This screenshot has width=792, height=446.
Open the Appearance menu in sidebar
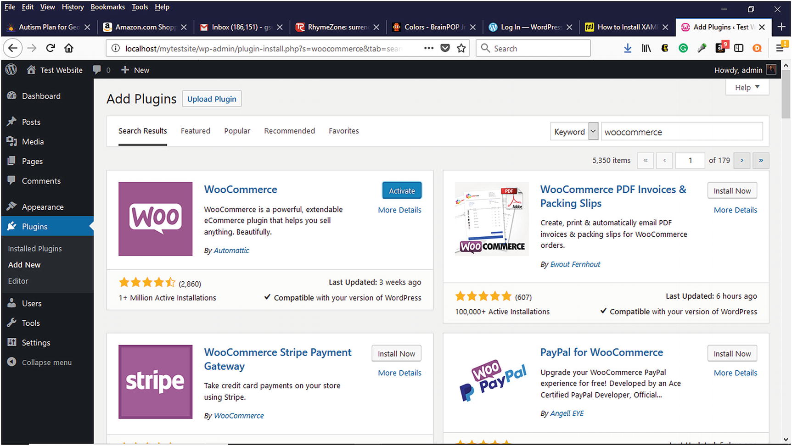click(42, 207)
